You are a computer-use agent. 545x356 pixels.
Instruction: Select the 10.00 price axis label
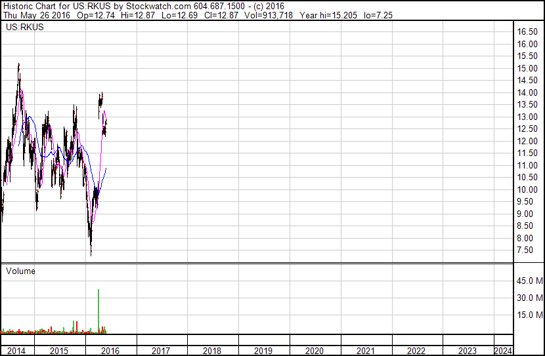528,189
